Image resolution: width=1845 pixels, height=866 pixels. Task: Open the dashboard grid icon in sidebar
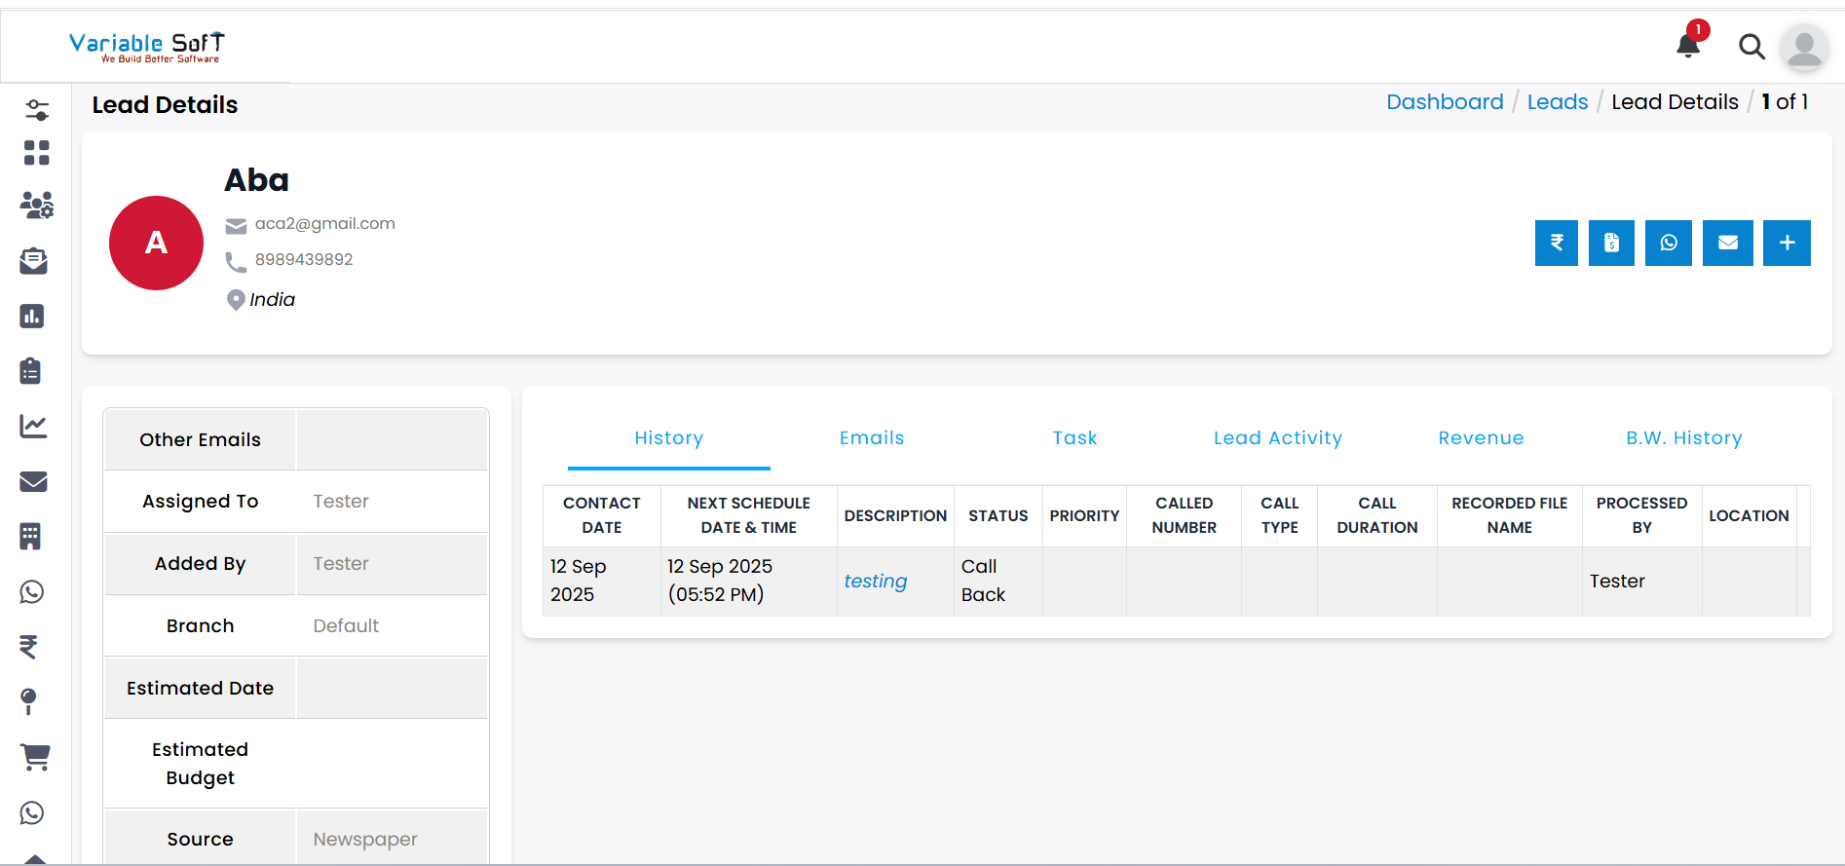point(36,153)
